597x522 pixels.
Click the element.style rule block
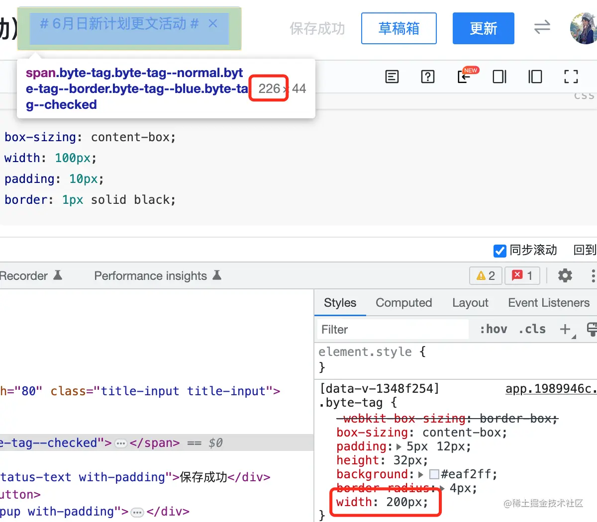pos(456,359)
